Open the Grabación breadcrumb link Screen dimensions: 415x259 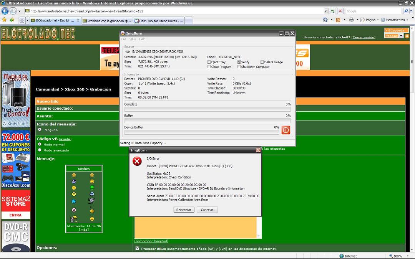coord(100,89)
